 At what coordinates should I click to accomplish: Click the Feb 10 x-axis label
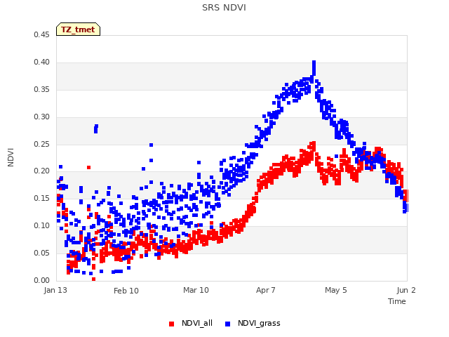[126, 291]
